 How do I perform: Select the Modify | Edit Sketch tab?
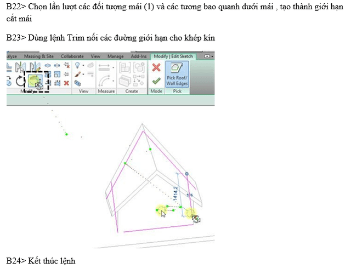coord(173,56)
